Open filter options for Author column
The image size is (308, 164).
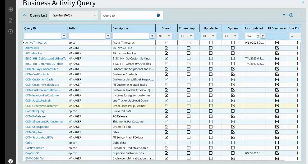(108, 36)
